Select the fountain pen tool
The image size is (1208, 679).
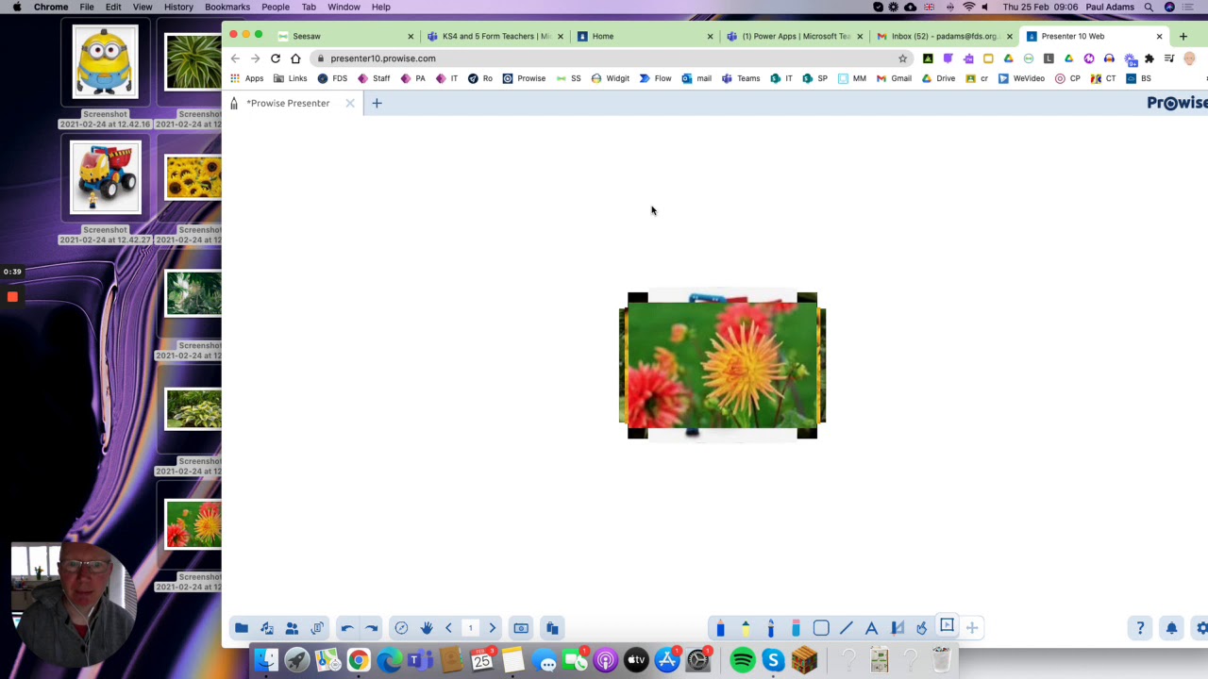770,628
